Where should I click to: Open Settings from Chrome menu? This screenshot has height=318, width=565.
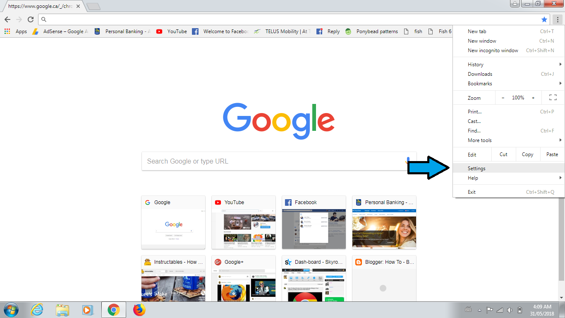509,169
